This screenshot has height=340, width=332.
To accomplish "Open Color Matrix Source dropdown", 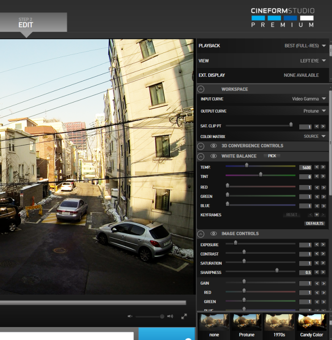I will pyautogui.click(x=315, y=136).
